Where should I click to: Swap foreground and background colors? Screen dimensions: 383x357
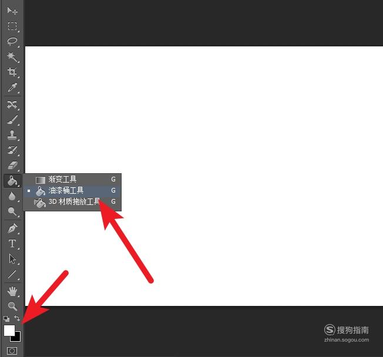(17, 318)
